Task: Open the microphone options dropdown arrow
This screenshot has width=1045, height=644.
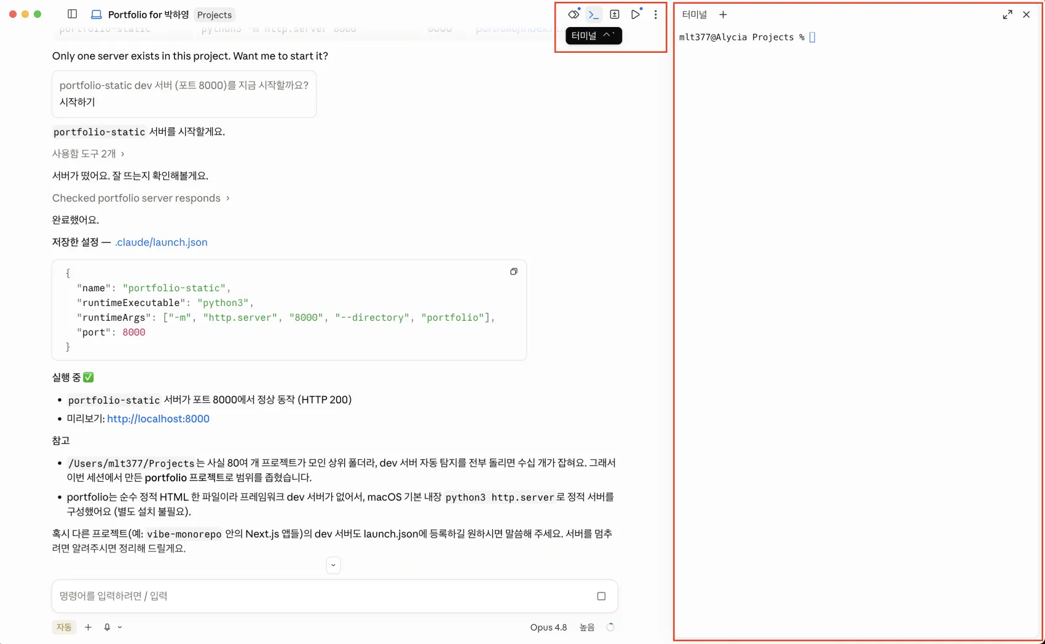Action: pos(120,627)
